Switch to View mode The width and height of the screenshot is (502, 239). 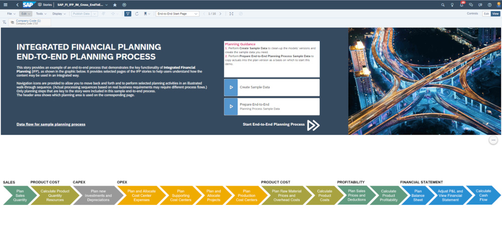[x=495, y=14]
